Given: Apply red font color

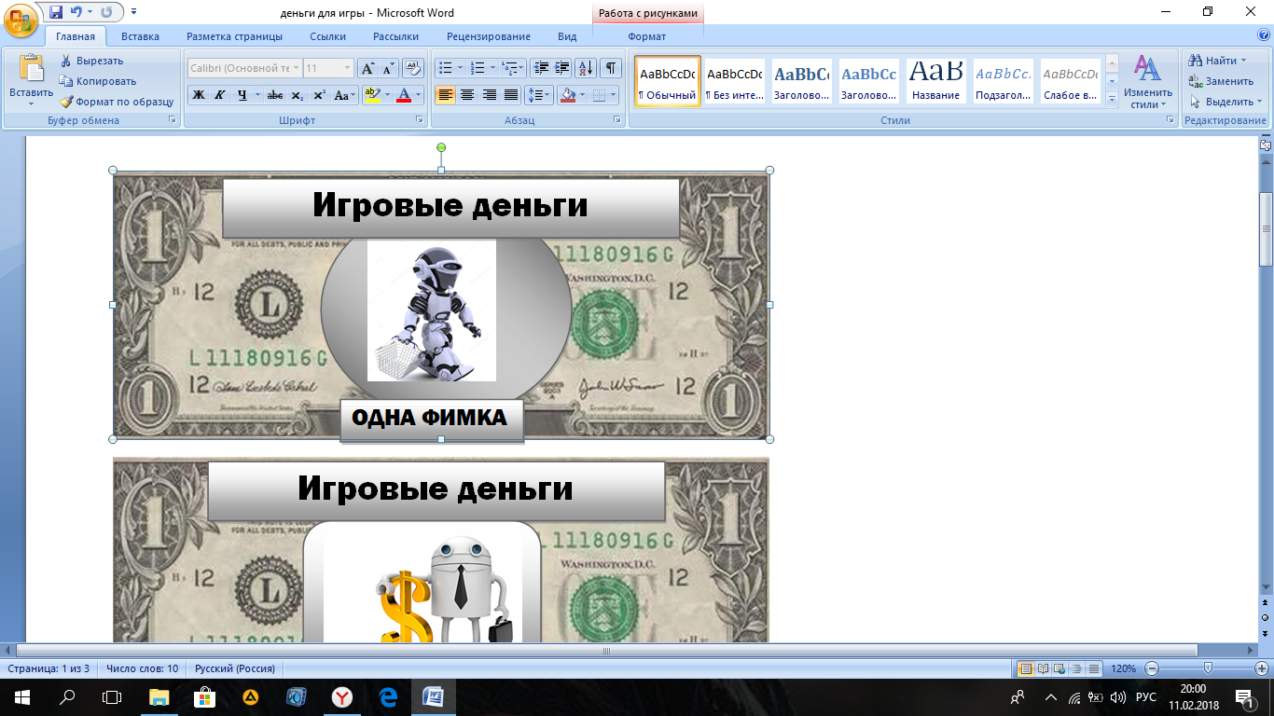Looking at the screenshot, I should click(x=403, y=95).
